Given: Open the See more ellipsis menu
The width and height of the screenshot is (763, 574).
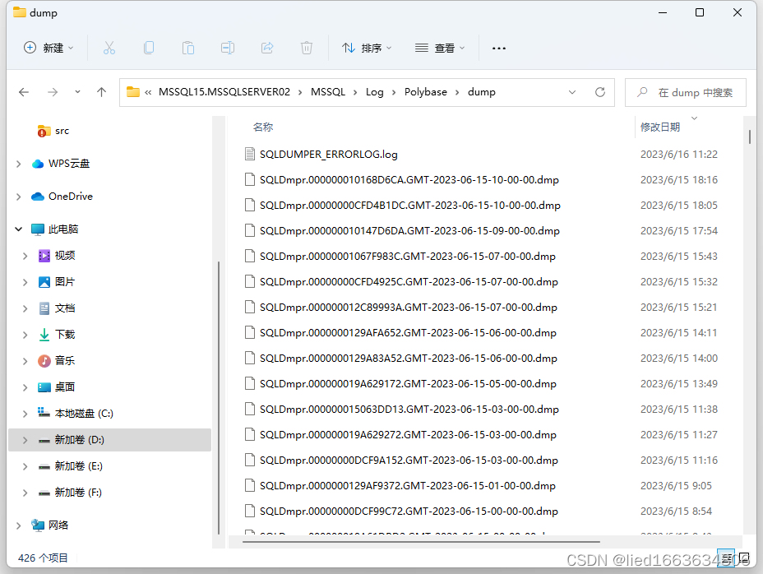Looking at the screenshot, I should tap(498, 48).
